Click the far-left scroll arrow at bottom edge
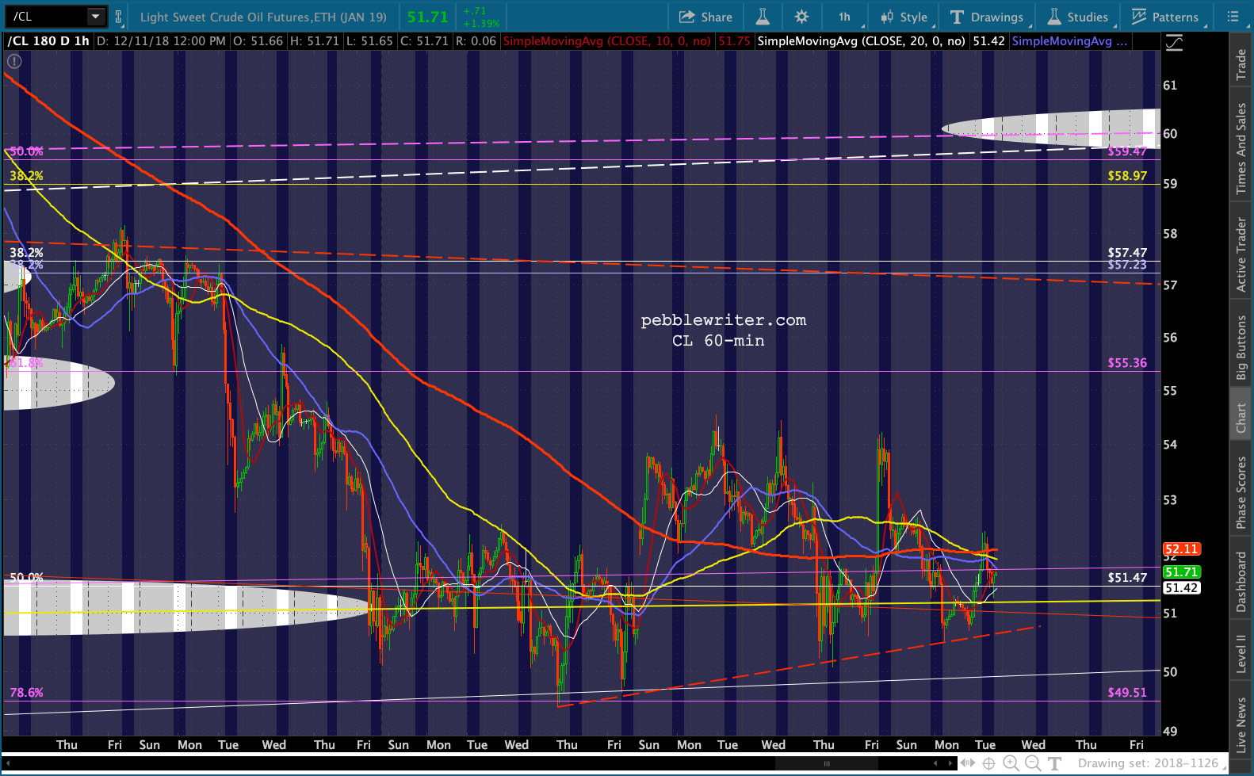Viewport: 1254px width, 776px height. point(6,763)
